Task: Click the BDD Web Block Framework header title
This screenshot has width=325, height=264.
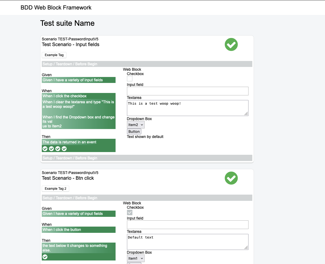Action: coord(56,8)
